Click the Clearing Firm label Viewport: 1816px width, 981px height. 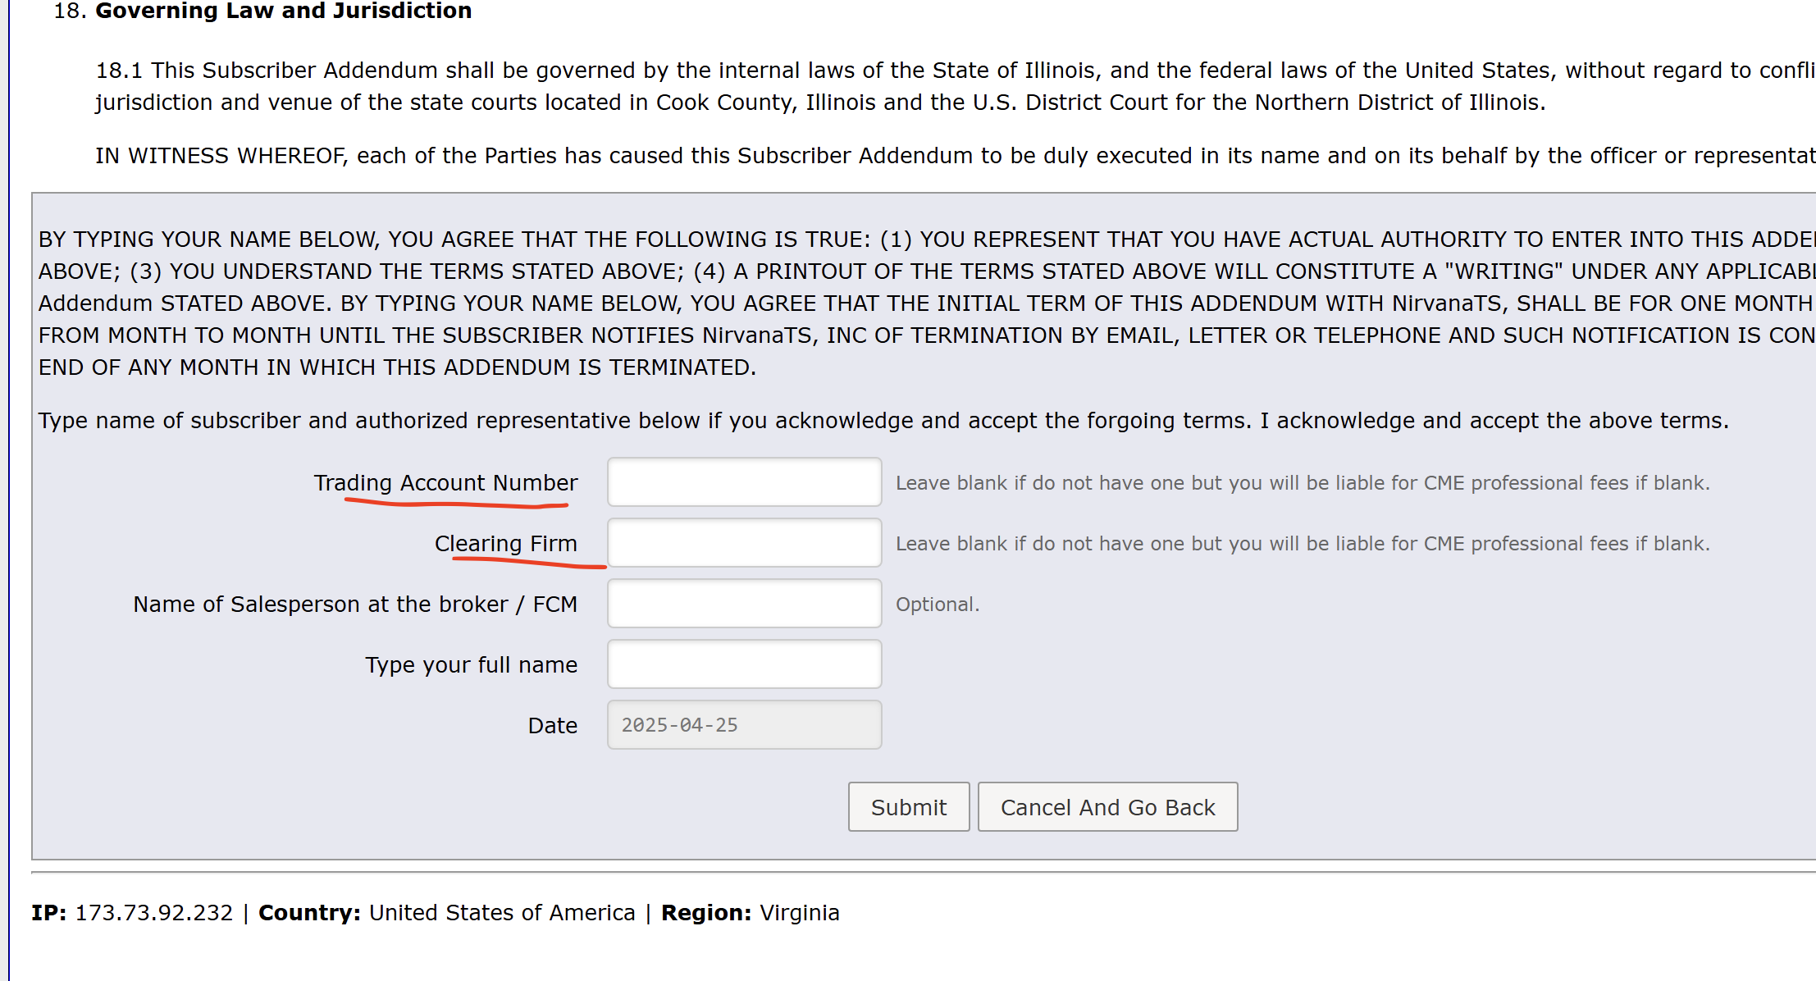point(505,543)
